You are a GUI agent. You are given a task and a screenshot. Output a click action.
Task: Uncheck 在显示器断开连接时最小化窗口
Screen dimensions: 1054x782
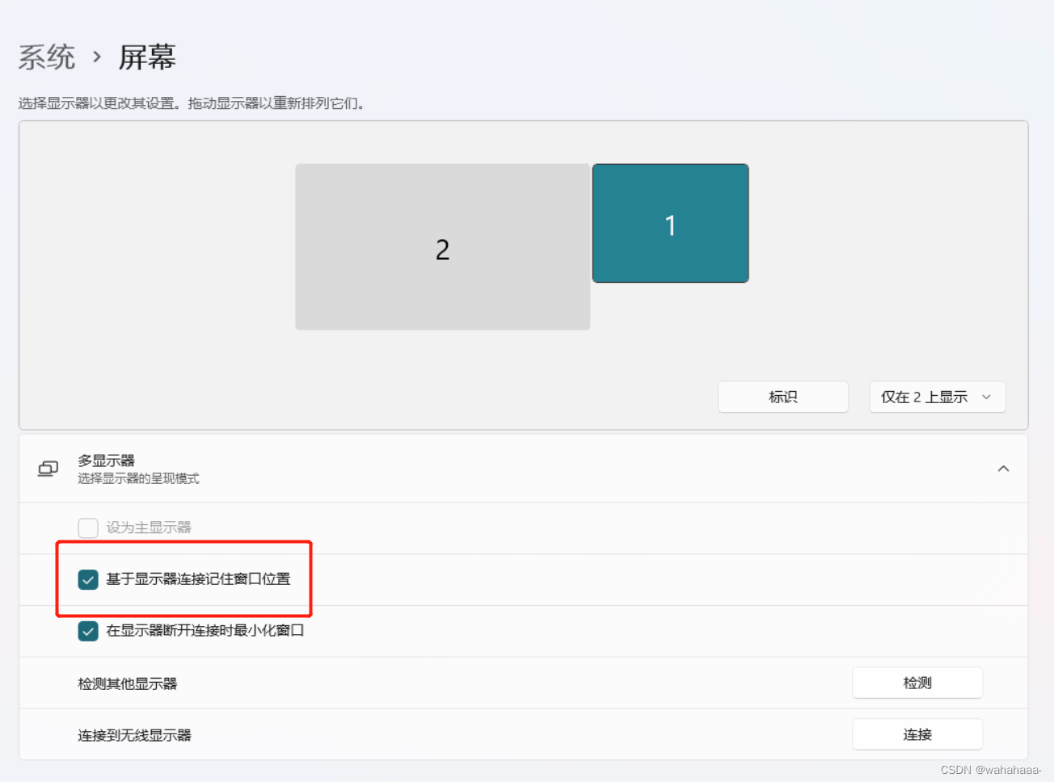point(88,631)
